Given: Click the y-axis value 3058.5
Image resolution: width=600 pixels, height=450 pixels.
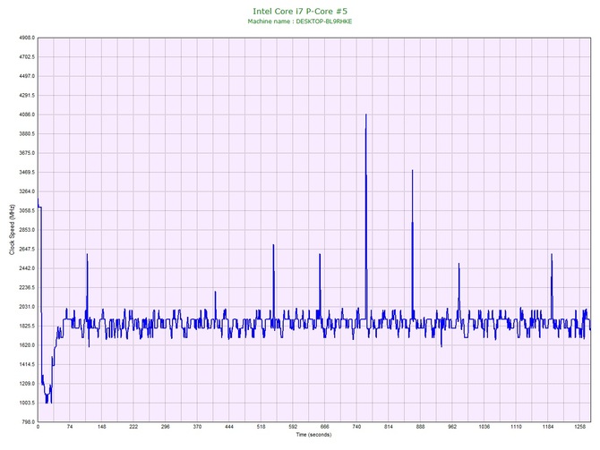Looking at the screenshot, I should [27, 210].
